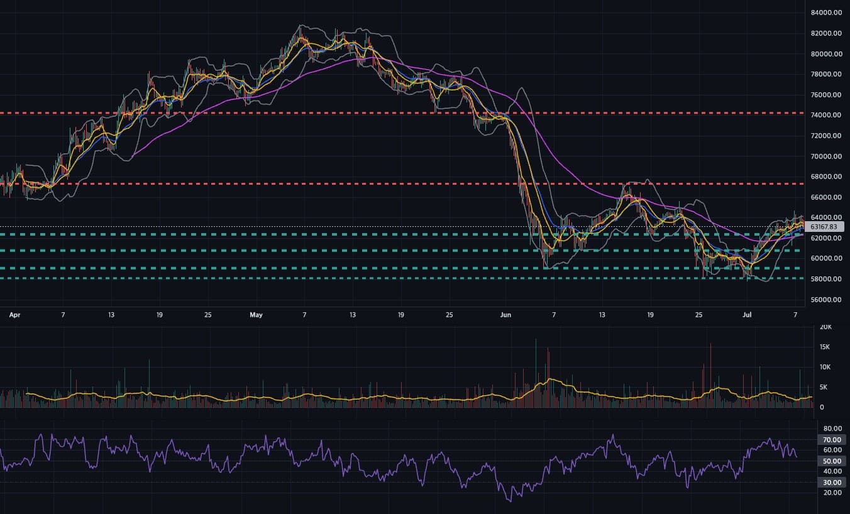The image size is (850, 514).
Task: Select the upper red dashed resistance line
Action: point(402,113)
